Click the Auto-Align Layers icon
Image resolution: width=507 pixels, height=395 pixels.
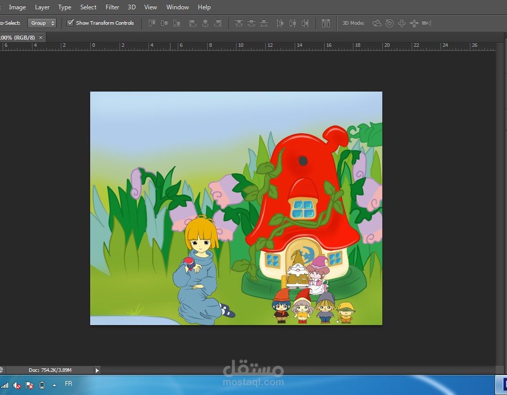tap(326, 23)
